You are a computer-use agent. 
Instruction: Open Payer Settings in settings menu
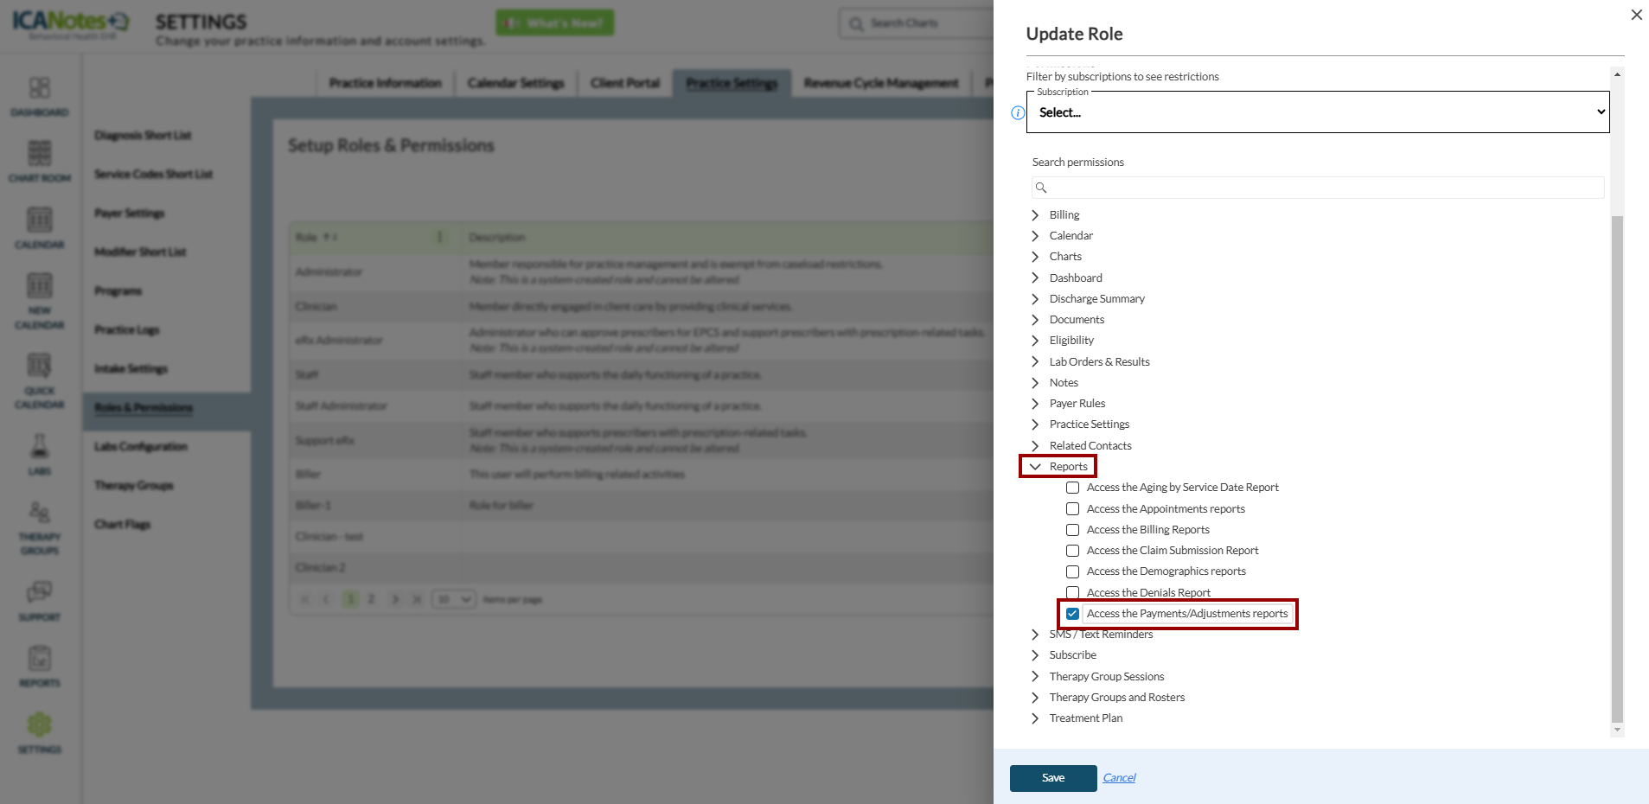pos(130,214)
